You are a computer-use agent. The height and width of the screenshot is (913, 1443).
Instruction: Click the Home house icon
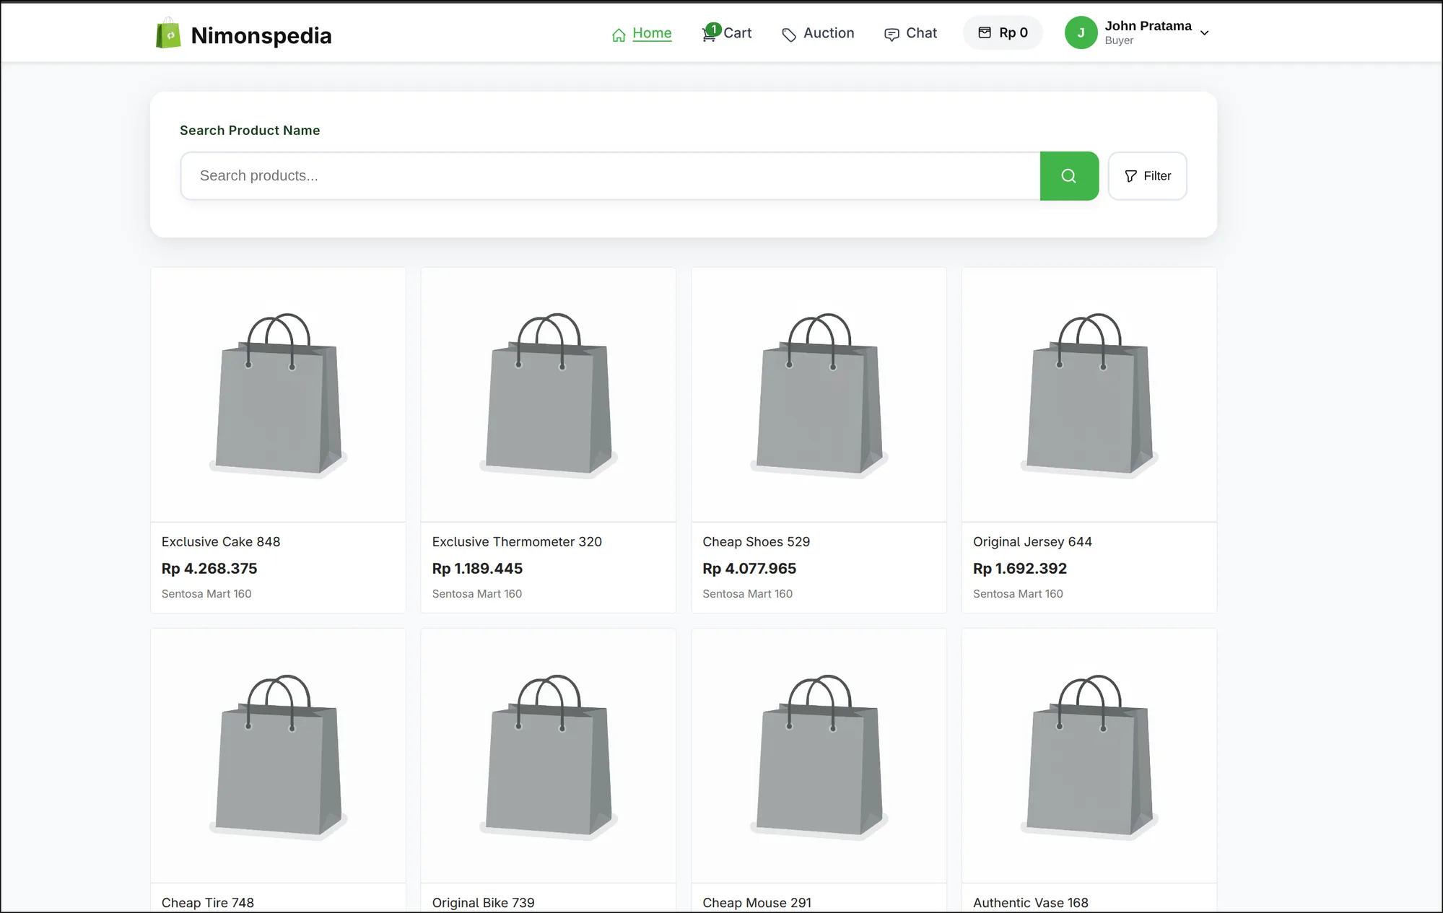point(619,35)
